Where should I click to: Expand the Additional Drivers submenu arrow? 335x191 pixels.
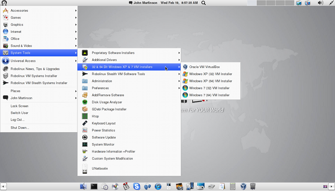pyautogui.click(x=179, y=60)
